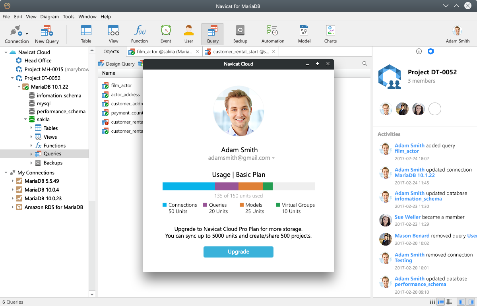
Task: Show the information pane via the i icon
Action: click(419, 52)
